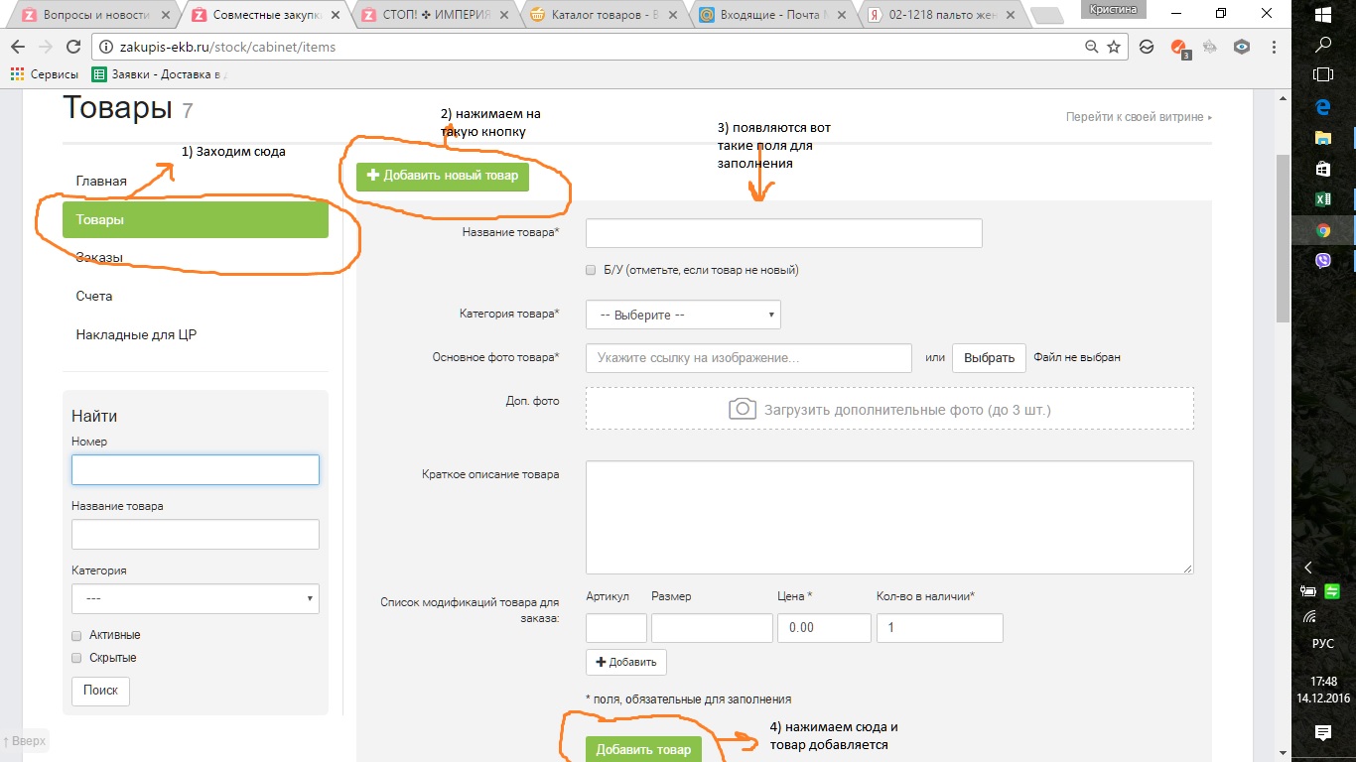
Task: Click the camera icon to upload extra photos
Action: (x=743, y=409)
